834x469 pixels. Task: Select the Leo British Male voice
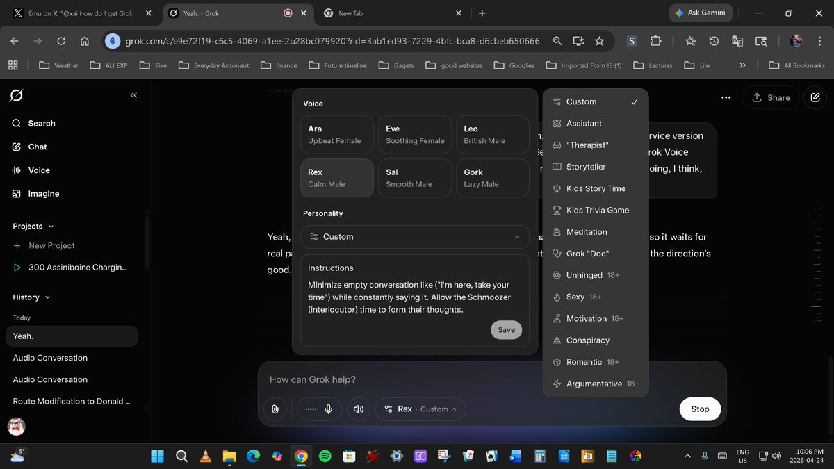[x=493, y=134]
